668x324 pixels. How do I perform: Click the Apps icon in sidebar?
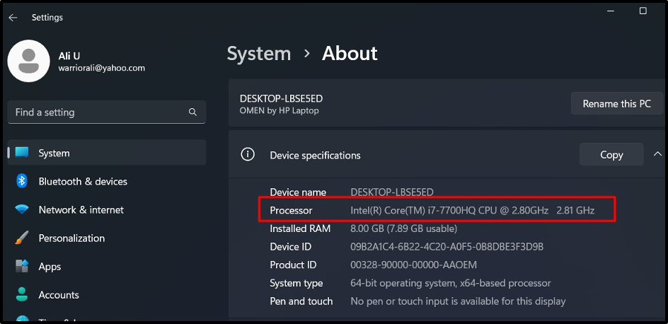(x=22, y=267)
